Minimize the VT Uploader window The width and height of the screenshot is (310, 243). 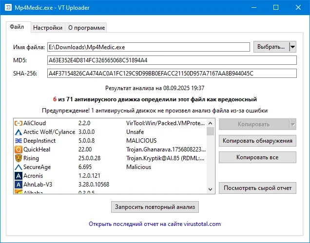[x=254, y=7]
